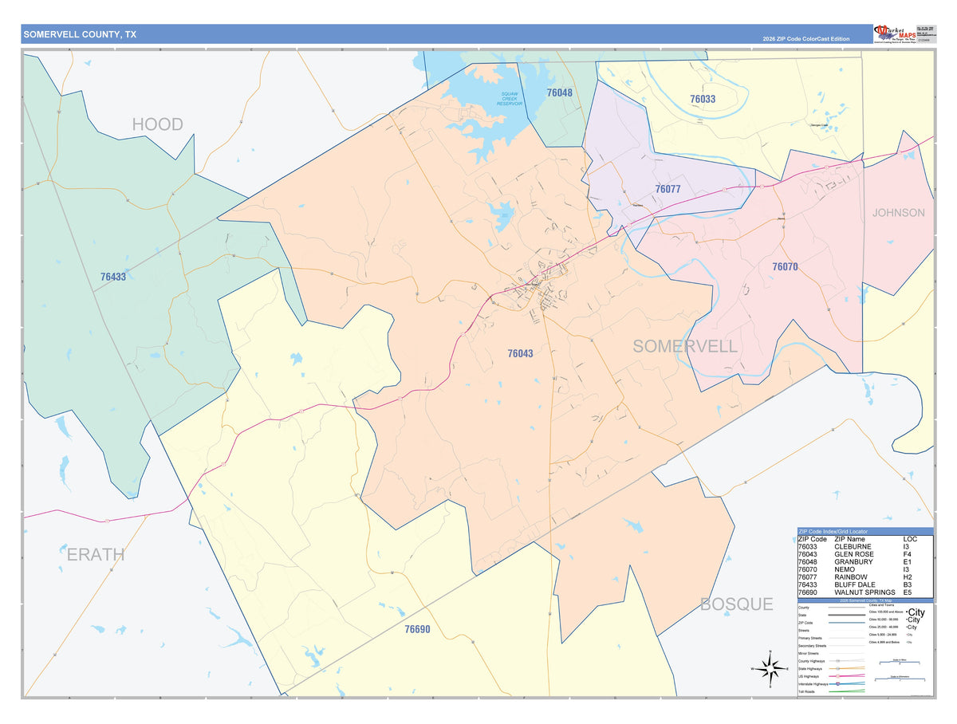The width and height of the screenshot is (957, 724).
Task: Click the RAINBOW row in ZIP index
Action: click(865, 577)
